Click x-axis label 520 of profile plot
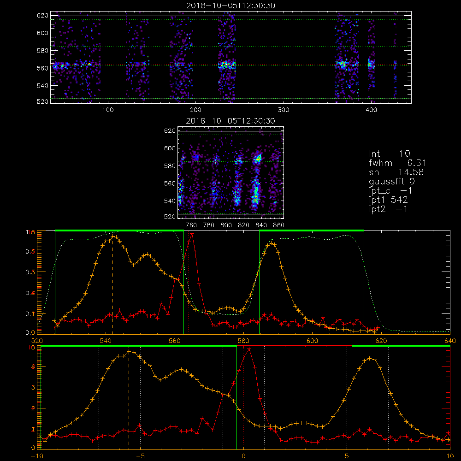Screen dimensions: 461x461 (x=37, y=341)
